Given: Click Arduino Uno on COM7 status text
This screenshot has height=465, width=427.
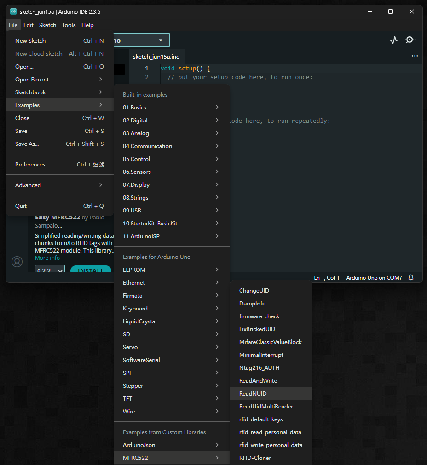Looking at the screenshot, I should 374,278.
